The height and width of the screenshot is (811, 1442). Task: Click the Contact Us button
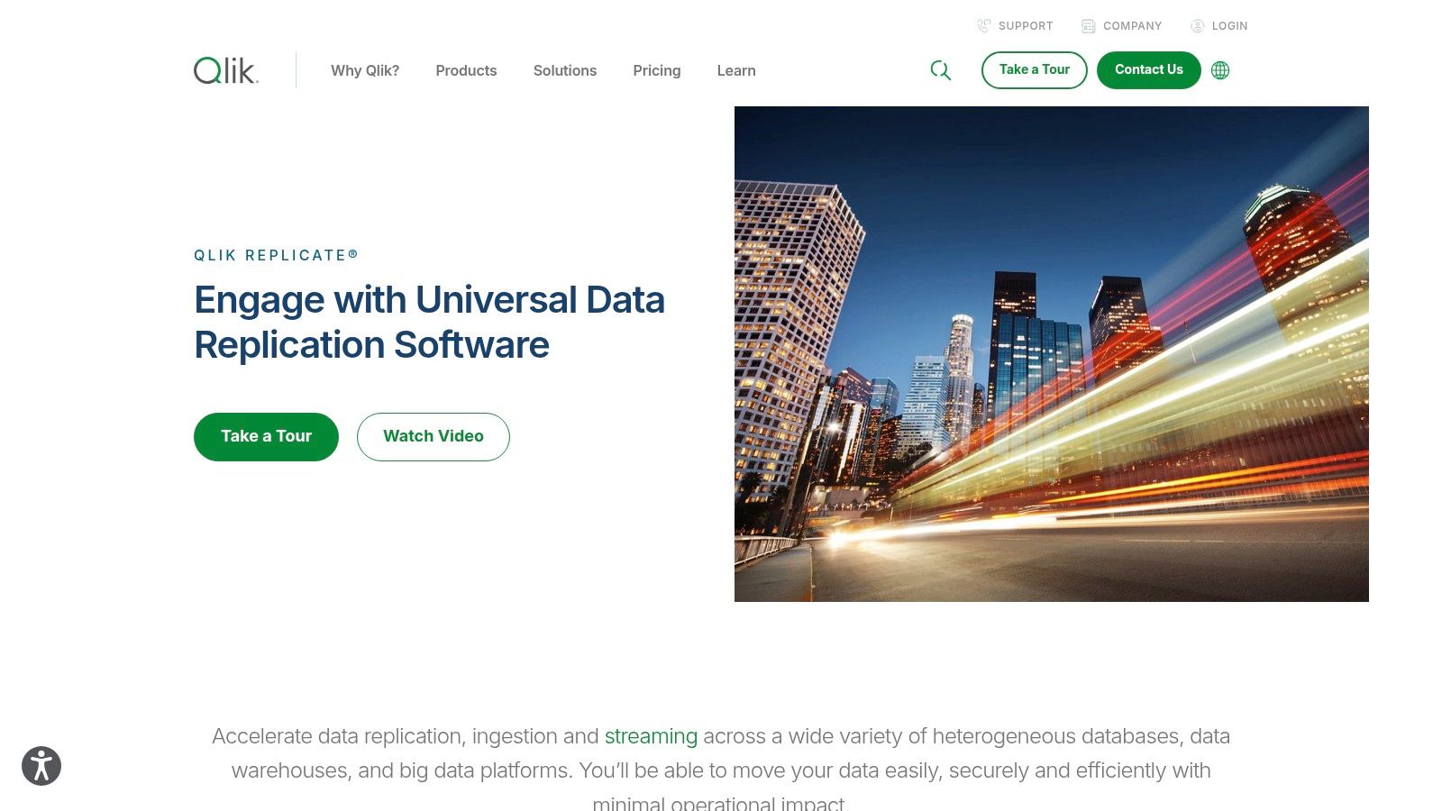[x=1148, y=69]
